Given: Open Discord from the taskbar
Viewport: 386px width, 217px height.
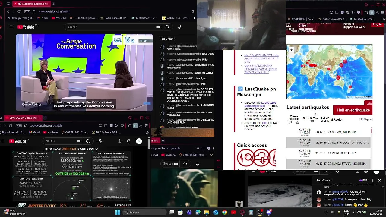Looking at the screenshot, I should (x=269, y=212).
